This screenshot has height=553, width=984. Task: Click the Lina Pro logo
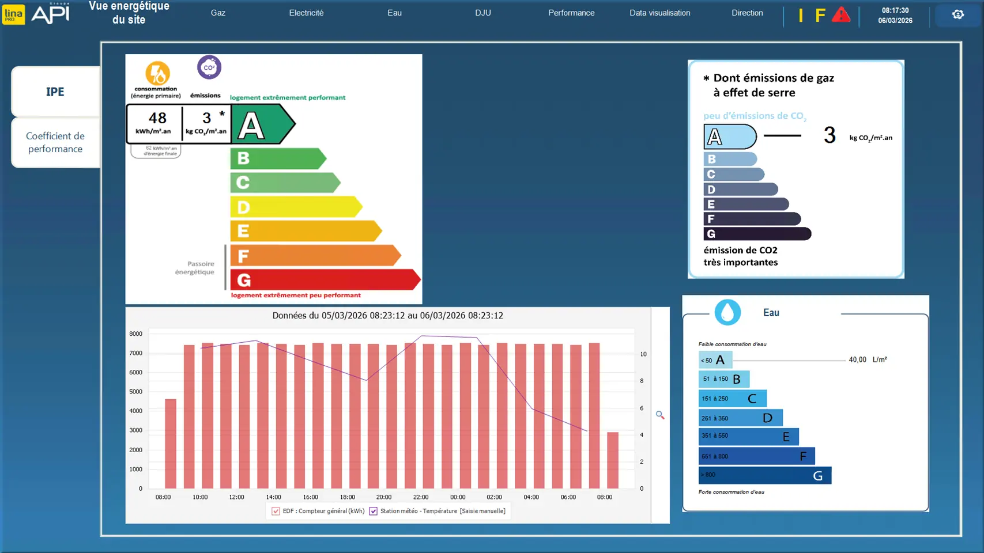coord(14,14)
